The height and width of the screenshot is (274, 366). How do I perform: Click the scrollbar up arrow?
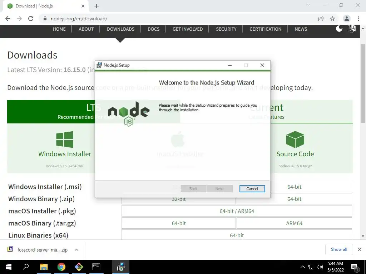point(363,29)
